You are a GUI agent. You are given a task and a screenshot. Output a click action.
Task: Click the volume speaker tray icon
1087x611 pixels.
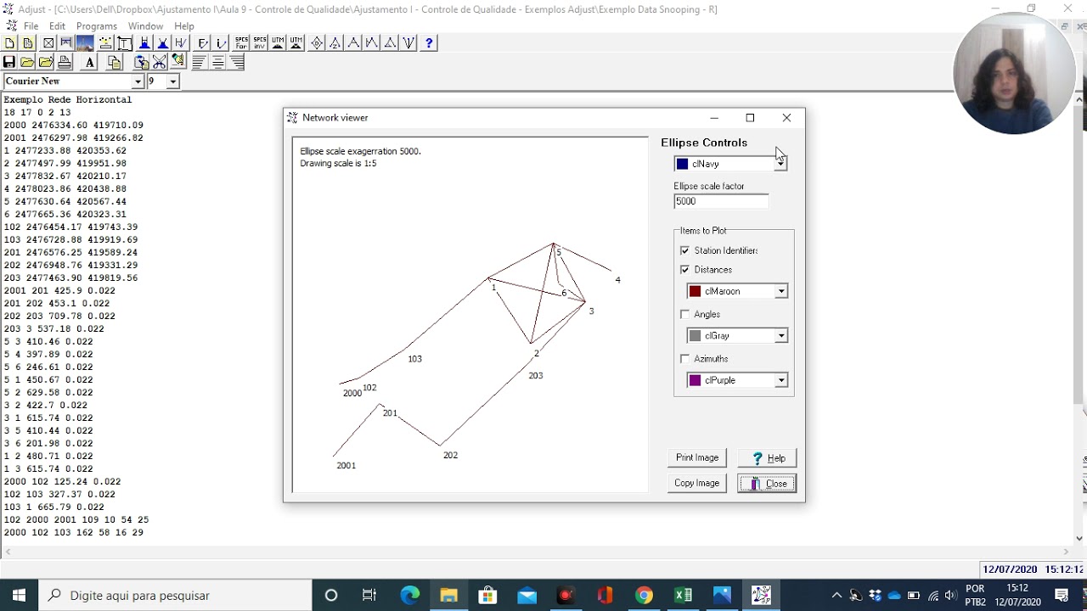coord(950,595)
